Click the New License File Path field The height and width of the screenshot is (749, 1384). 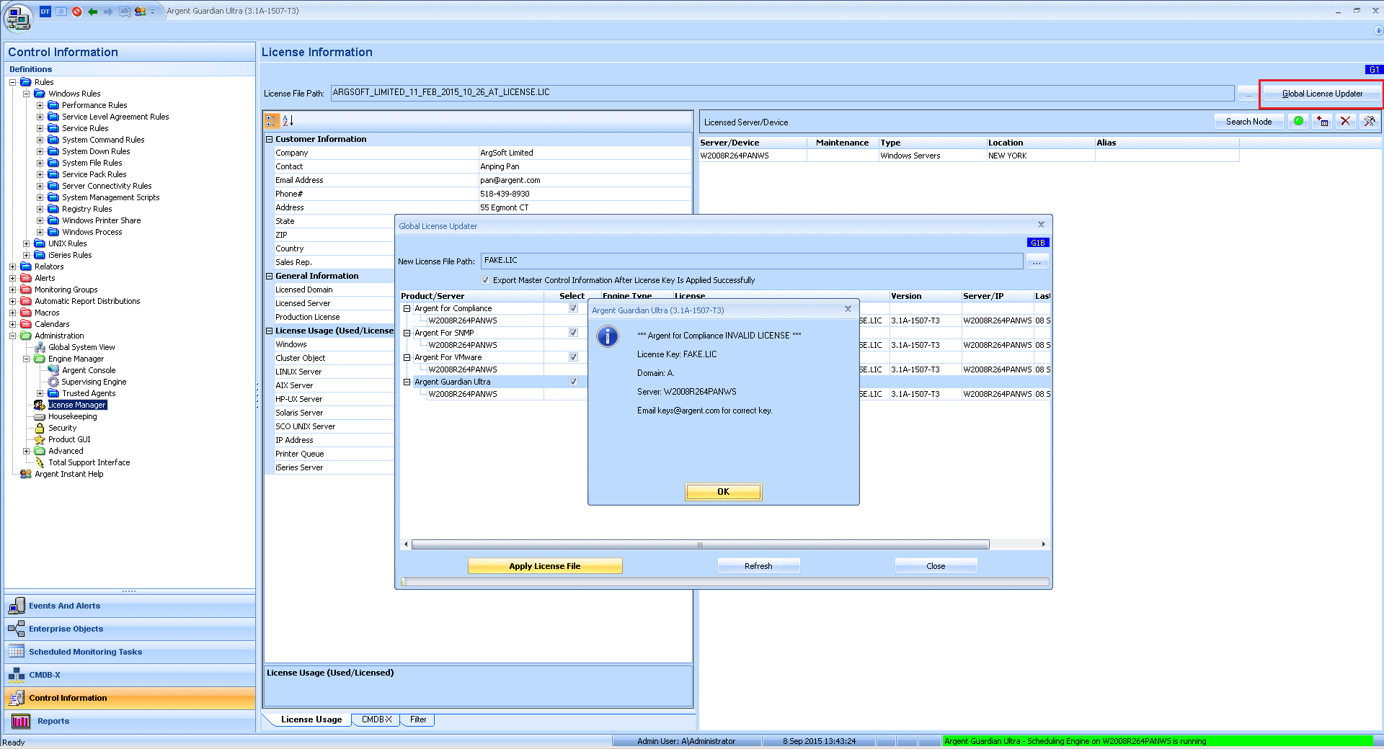(752, 261)
